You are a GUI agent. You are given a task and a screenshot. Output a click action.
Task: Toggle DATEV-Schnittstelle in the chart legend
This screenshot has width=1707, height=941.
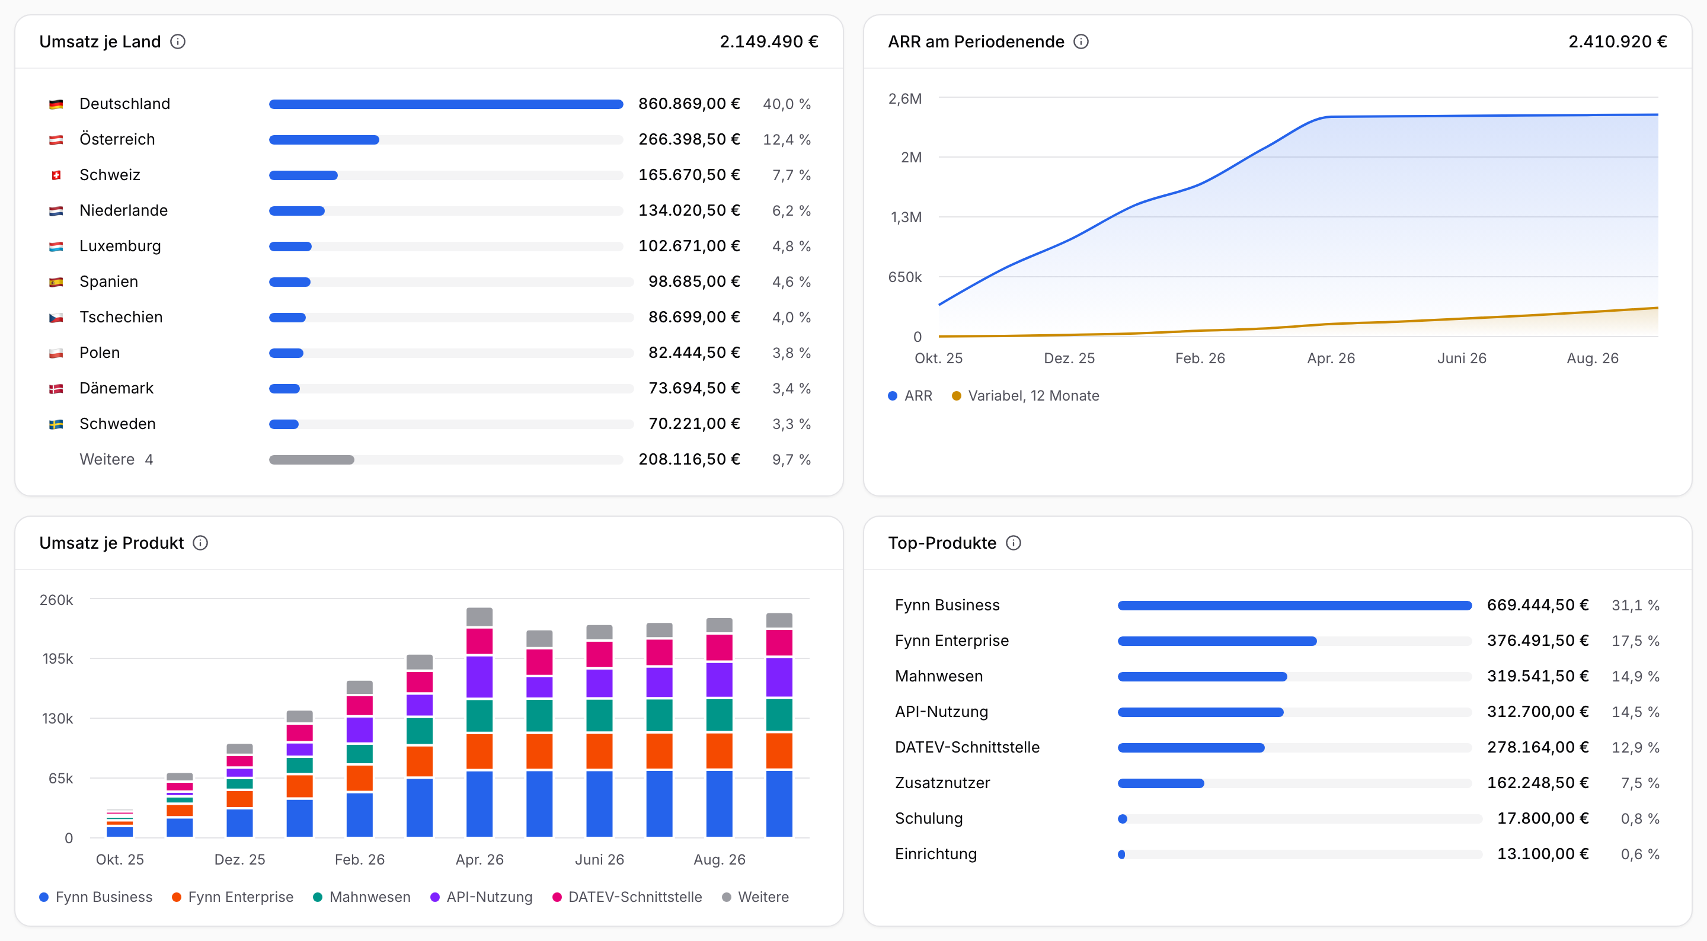click(627, 897)
